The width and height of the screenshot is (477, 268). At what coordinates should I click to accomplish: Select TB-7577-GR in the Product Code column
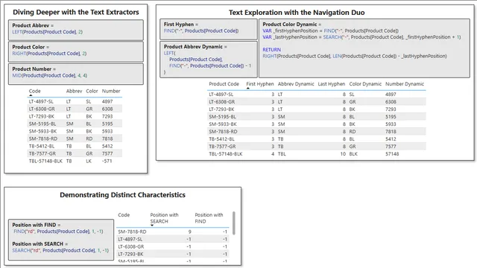(x=222, y=147)
